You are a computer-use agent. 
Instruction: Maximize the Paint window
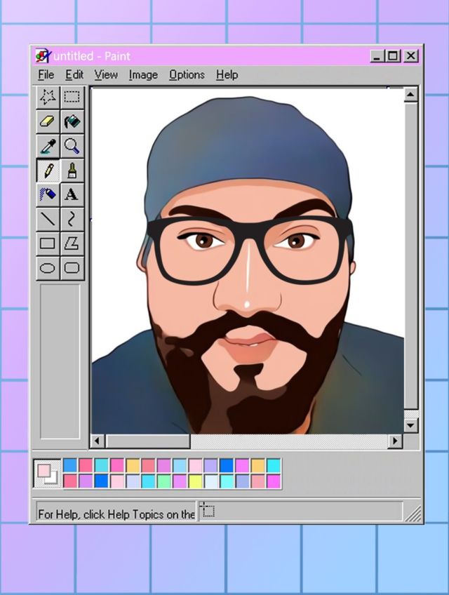tap(394, 56)
